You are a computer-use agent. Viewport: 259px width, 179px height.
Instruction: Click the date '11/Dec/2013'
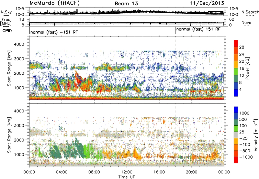click(207, 3)
